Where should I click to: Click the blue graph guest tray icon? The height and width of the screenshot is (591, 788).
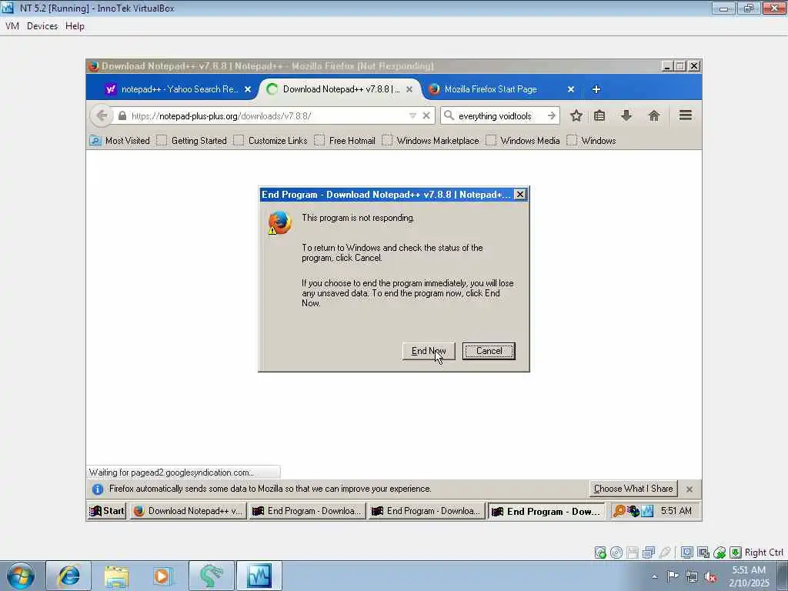[x=647, y=511]
